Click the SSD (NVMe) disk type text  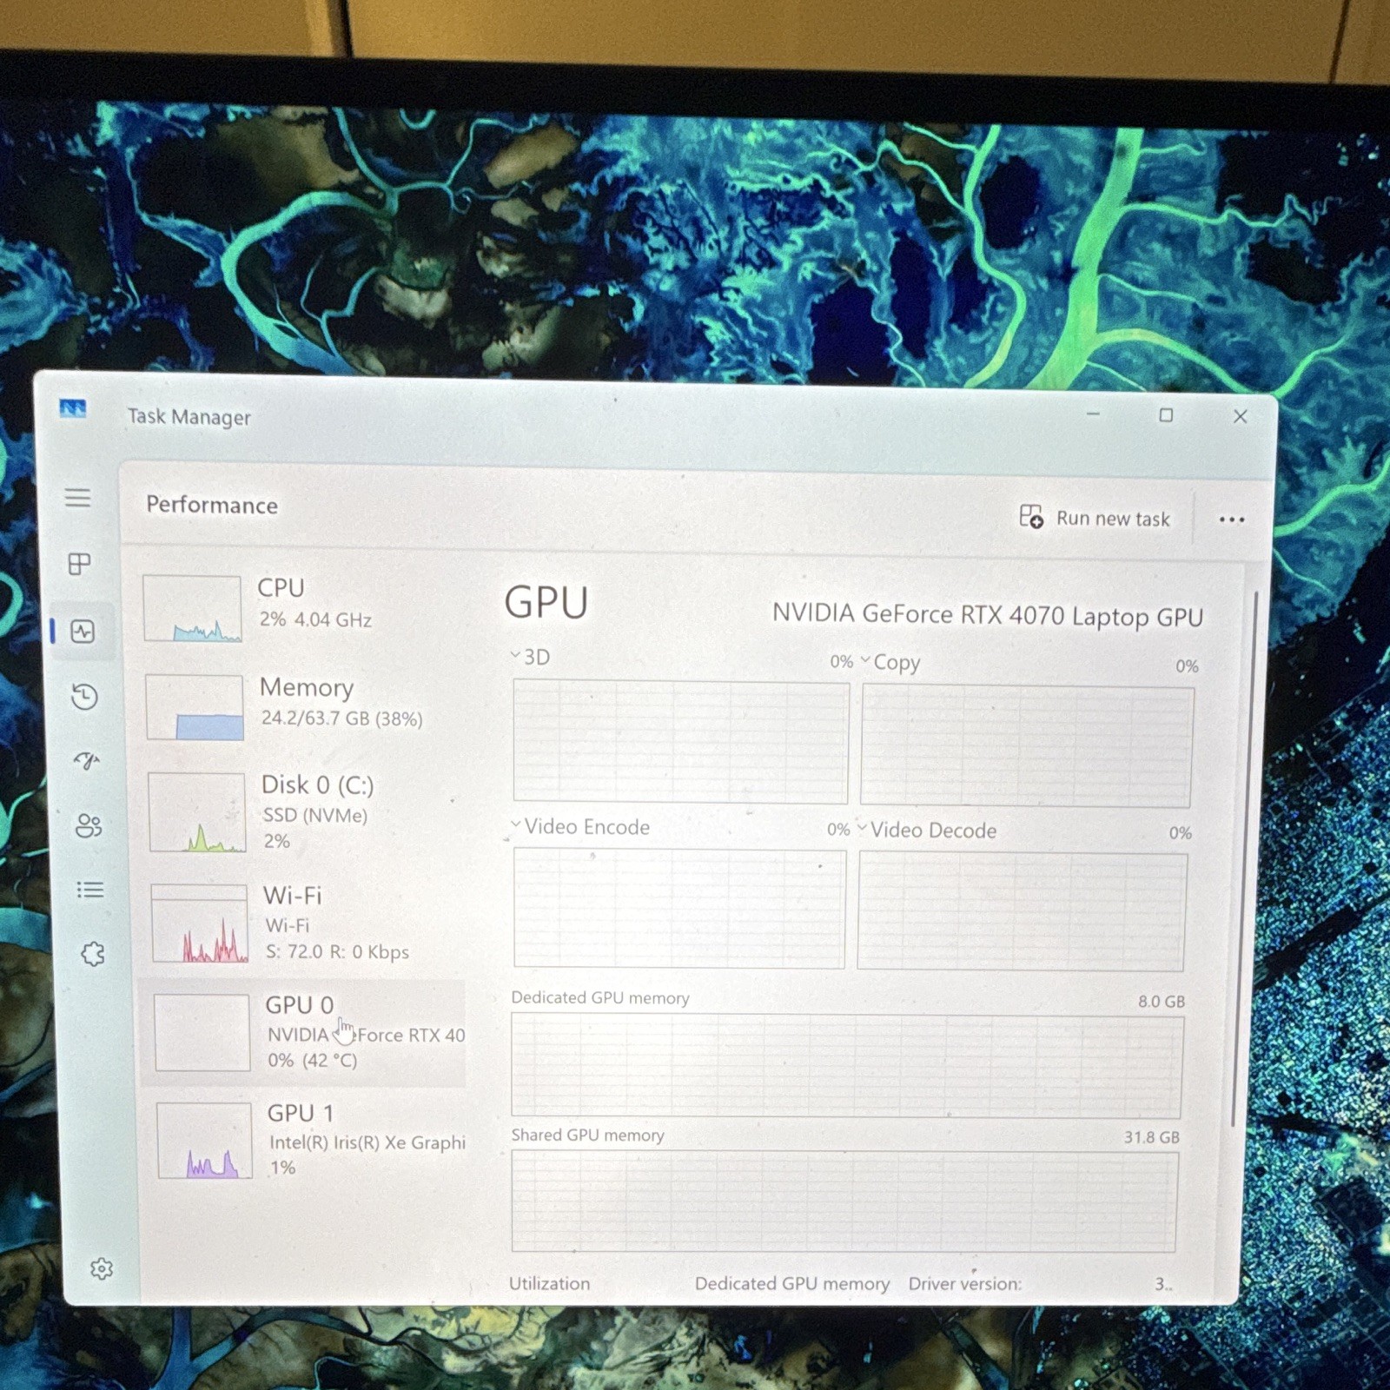pyautogui.click(x=315, y=815)
